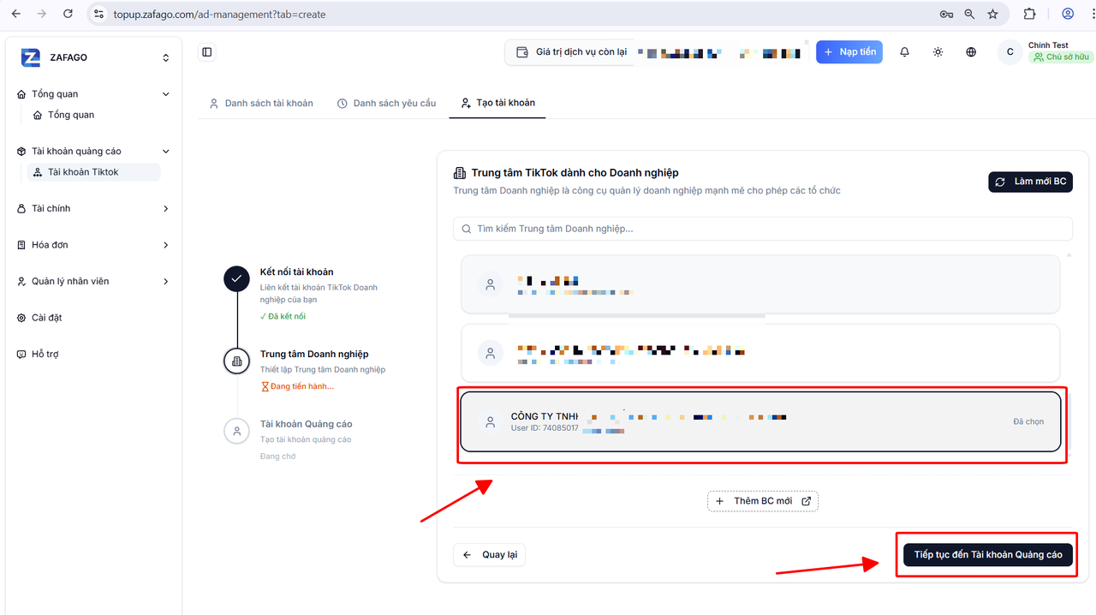The width and height of the screenshot is (1096, 615).
Task: Click the Đang tiến hành status text
Action: coord(297,386)
